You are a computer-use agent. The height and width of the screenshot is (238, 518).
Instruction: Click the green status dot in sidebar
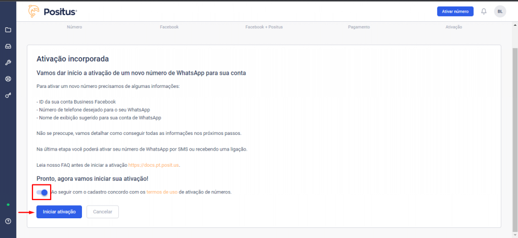pyautogui.click(x=8, y=205)
